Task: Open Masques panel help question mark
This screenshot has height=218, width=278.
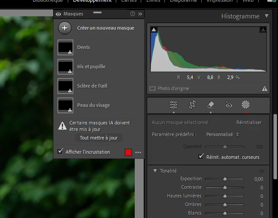Action: pyautogui.click(x=133, y=14)
